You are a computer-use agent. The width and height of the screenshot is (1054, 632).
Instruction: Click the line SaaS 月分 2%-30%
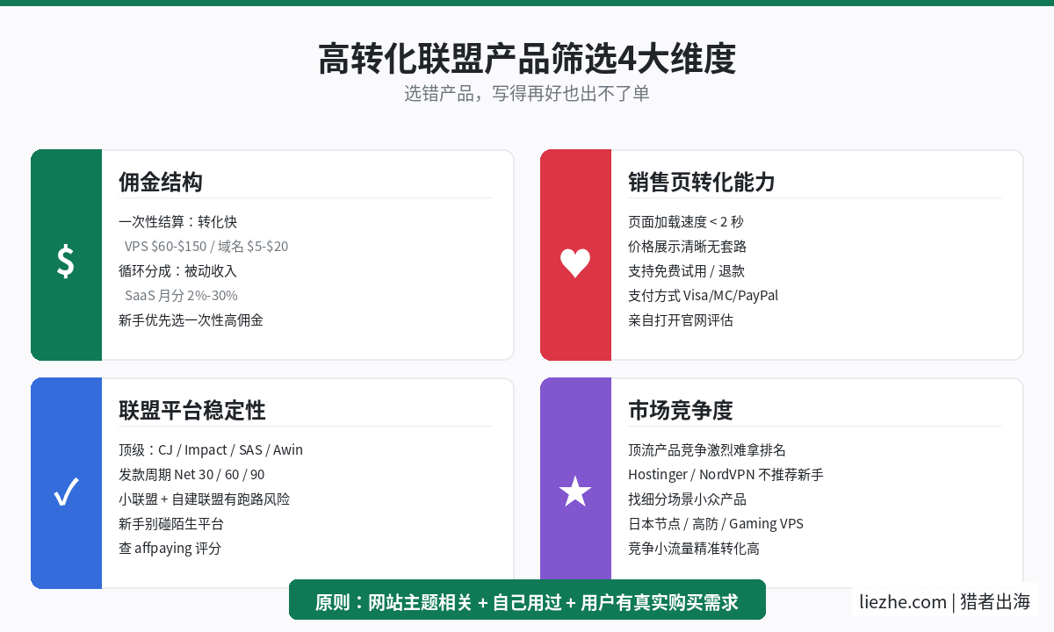[181, 296]
